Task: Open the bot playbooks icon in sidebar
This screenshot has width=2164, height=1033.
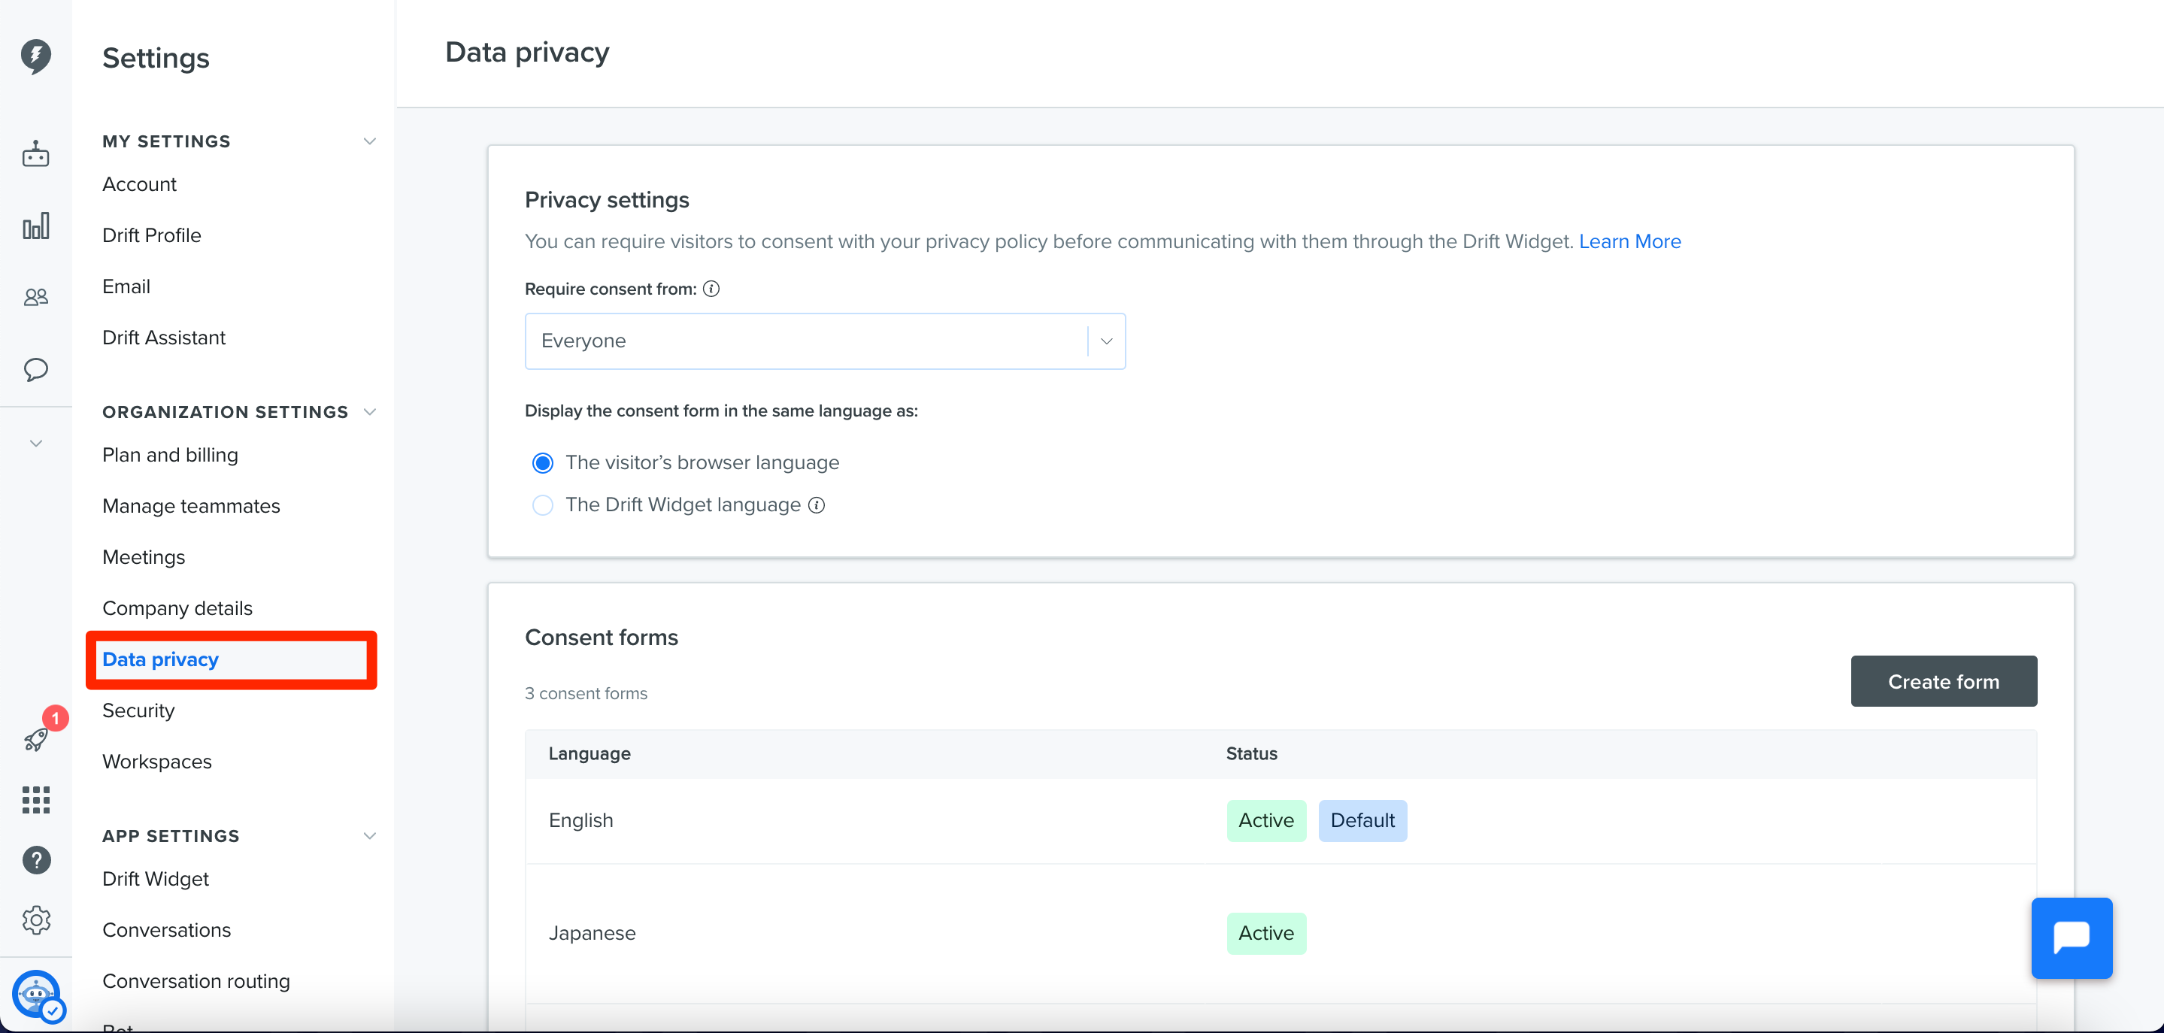Action: pyautogui.click(x=35, y=153)
